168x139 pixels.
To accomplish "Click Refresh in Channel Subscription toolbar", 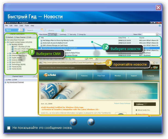I will pos(10,37).
